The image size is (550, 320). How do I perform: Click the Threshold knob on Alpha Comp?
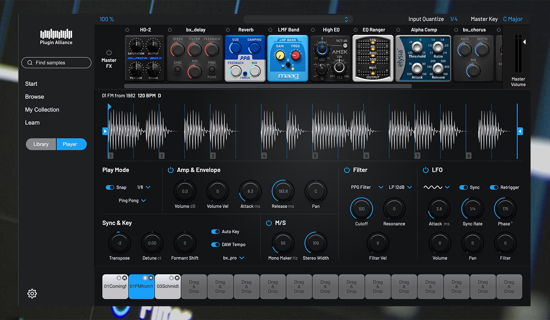[417, 47]
